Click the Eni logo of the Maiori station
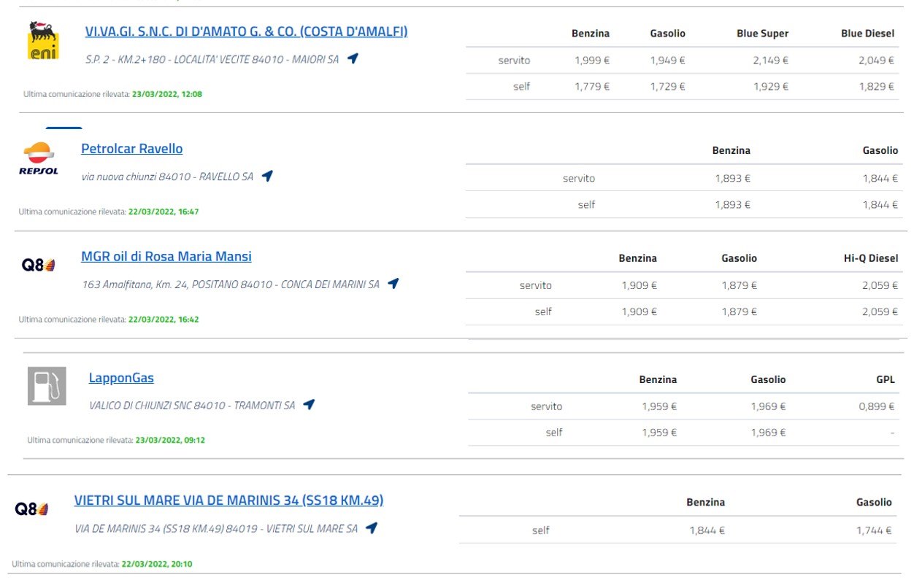The image size is (914, 588). pos(43,41)
